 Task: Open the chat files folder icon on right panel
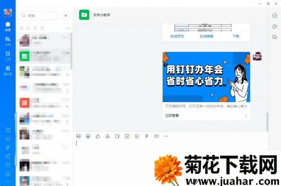[275, 37]
